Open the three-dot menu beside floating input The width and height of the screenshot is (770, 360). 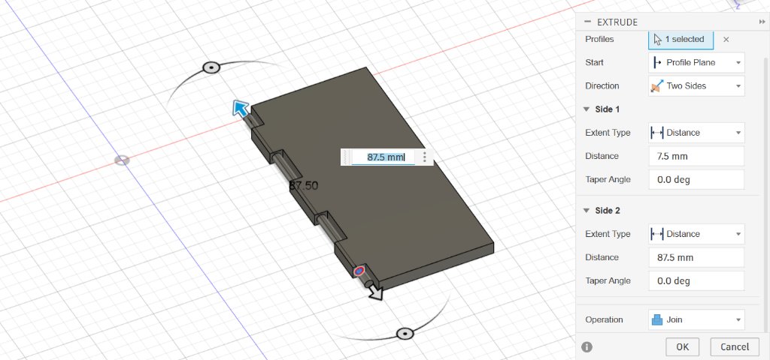(425, 157)
